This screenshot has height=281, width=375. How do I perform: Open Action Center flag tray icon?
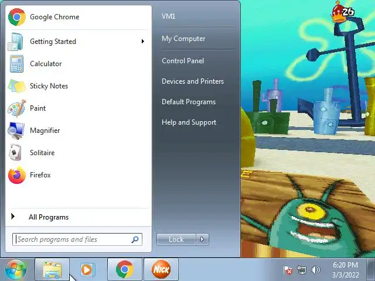(x=288, y=270)
